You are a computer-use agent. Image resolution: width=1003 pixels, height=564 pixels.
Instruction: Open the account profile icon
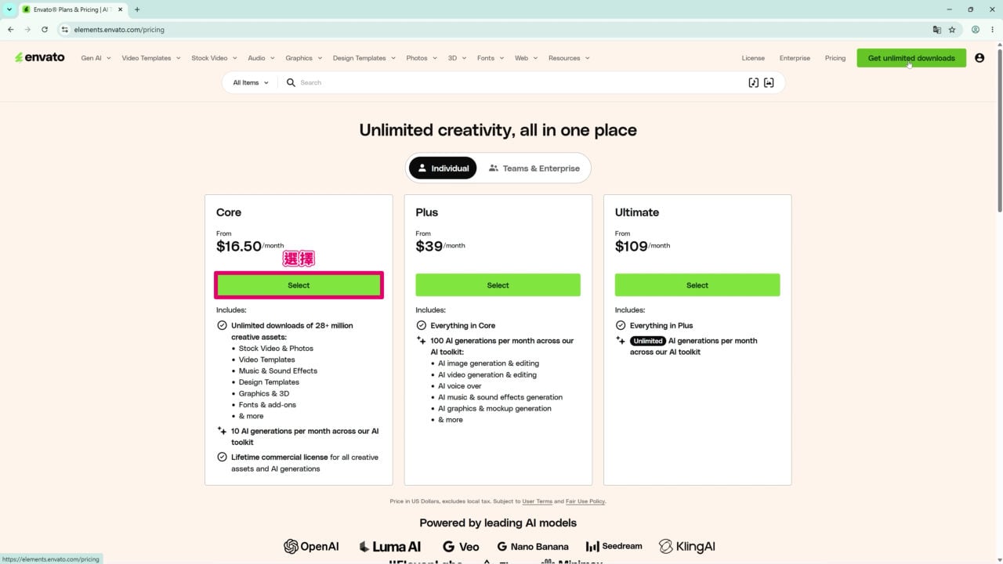(x=979, y=58)
